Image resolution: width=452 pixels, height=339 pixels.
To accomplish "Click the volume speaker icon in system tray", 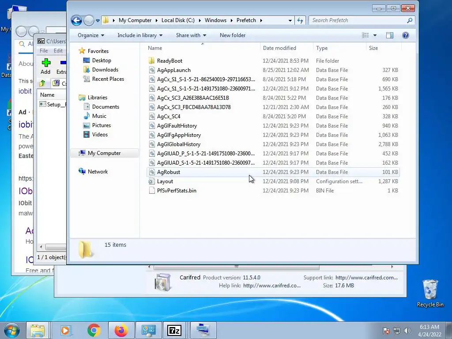I will click(x=407, y=331).
